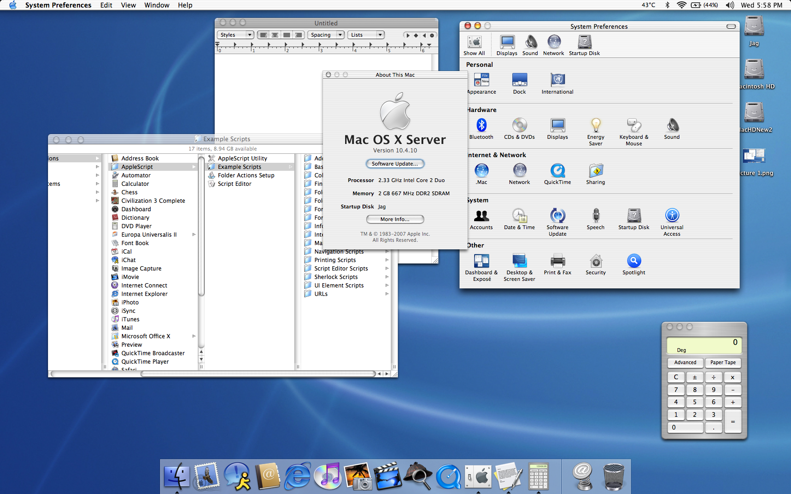Click the Sharing preferences icon
791x494 pixels.
click(595, 171)
